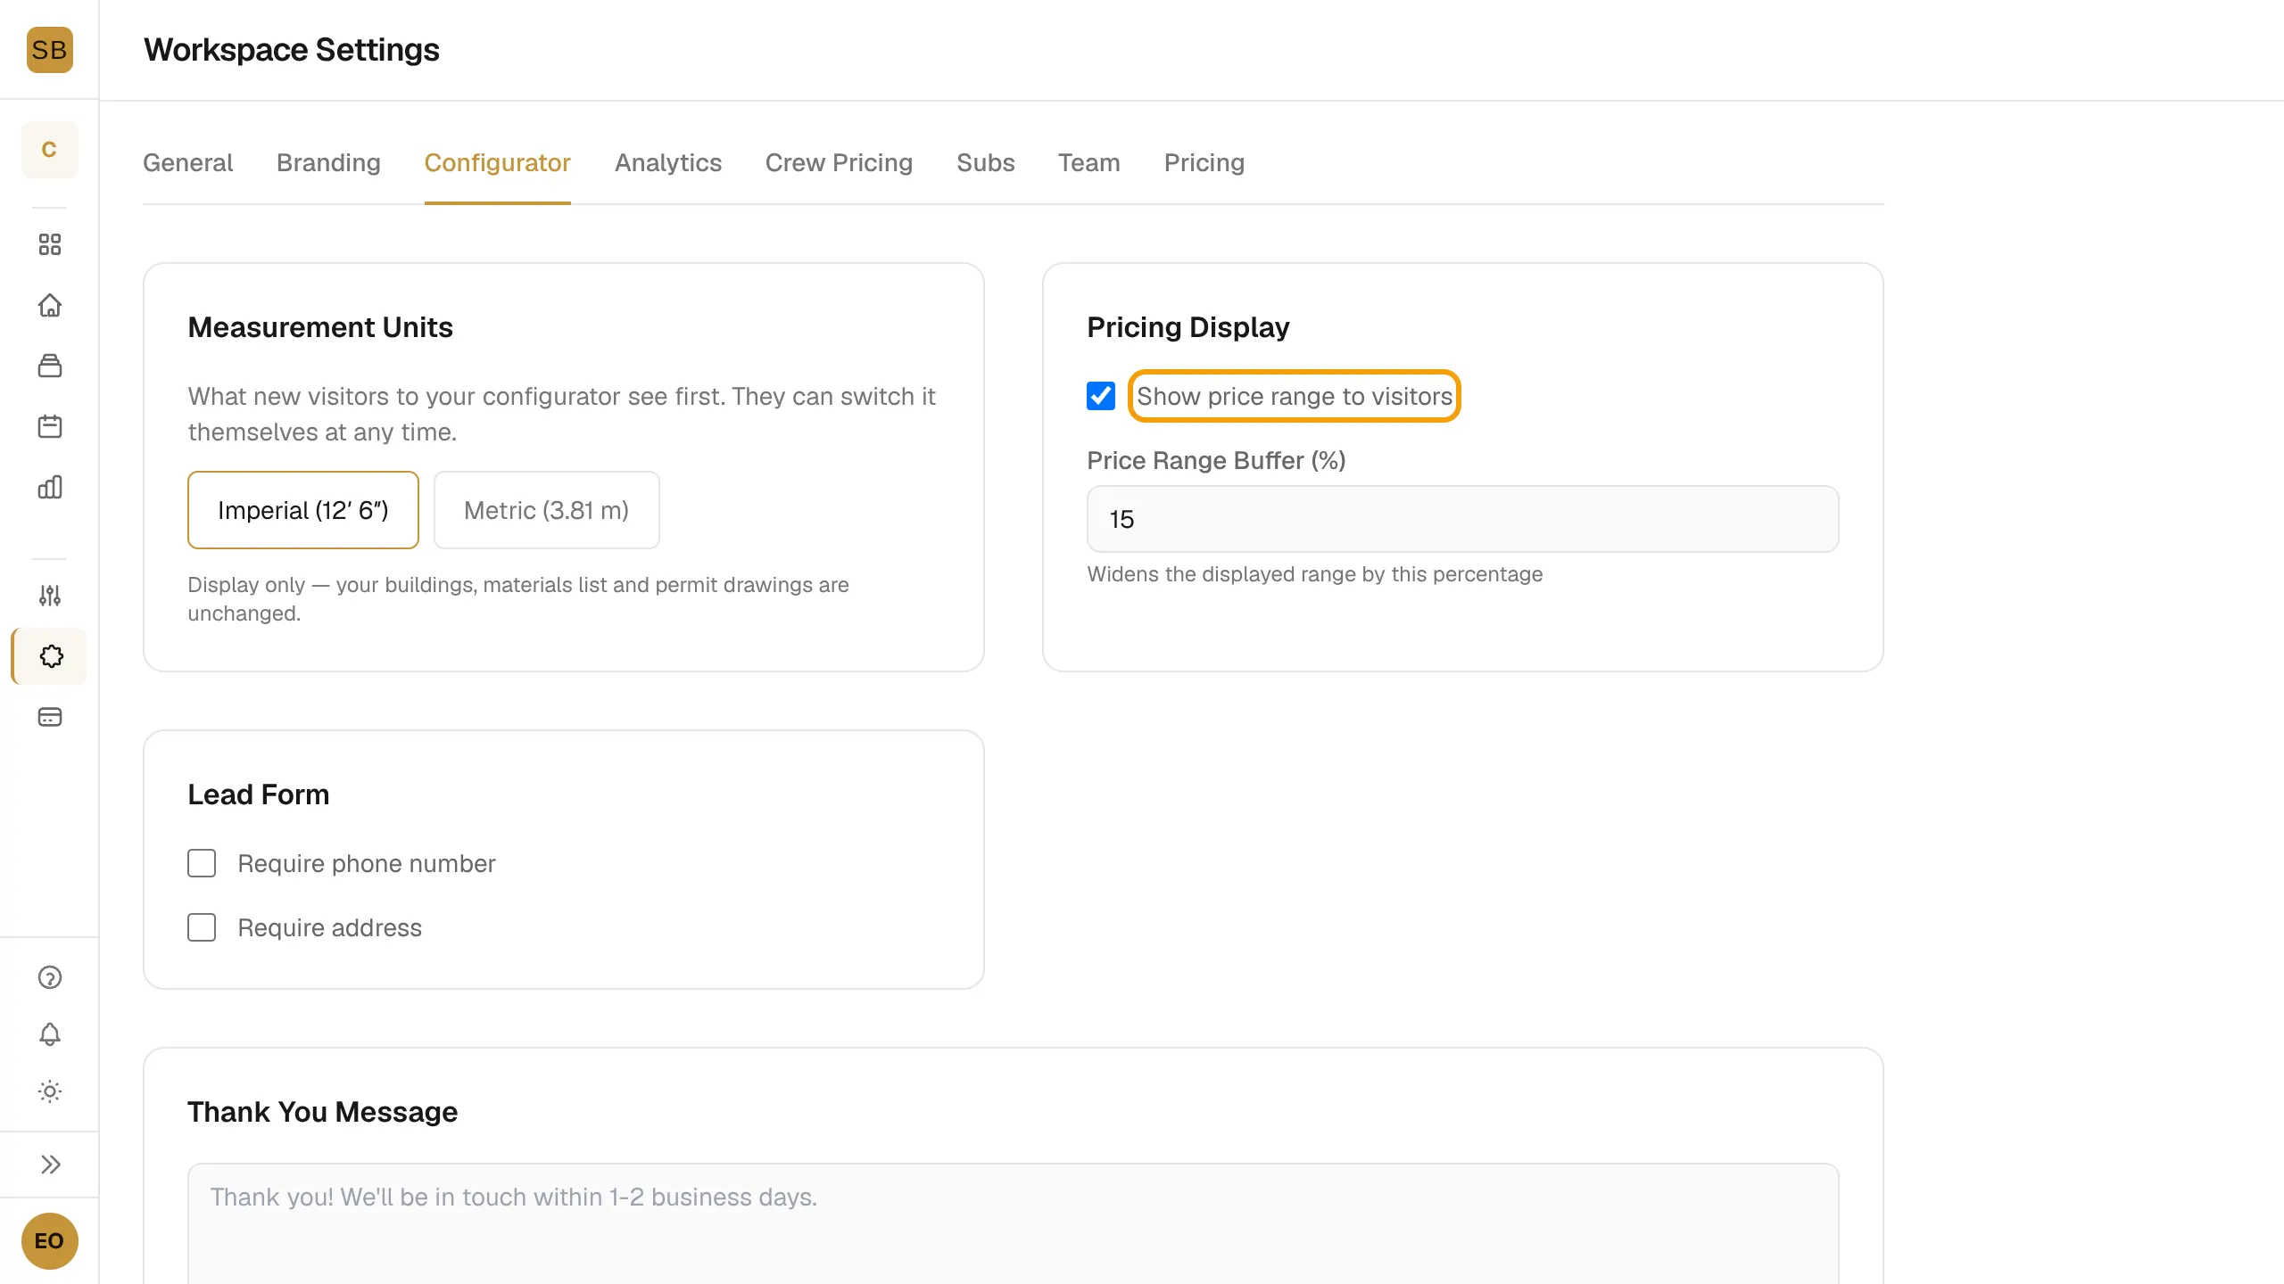
Task: Switch to the Team tab
Action: pyautogui.click(x=1088, y=162)
